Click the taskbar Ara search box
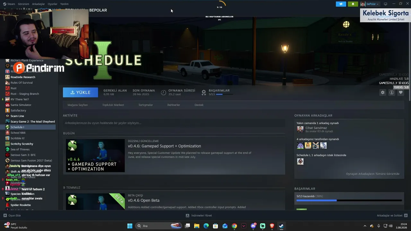The width and height of the screenshot is (411, 231). click(159, 226)
